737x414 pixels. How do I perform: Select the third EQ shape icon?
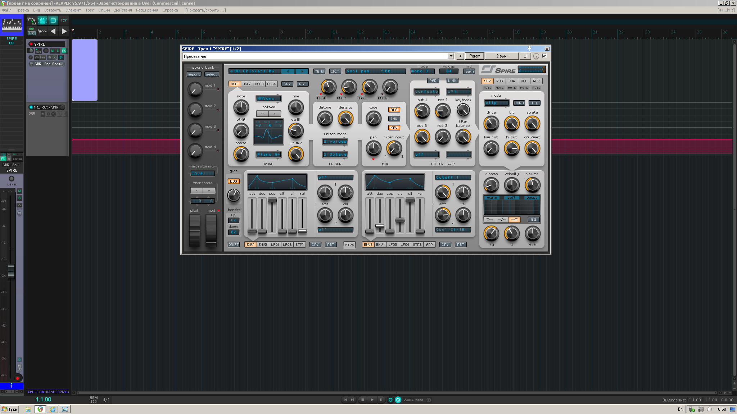pos(515,220)
